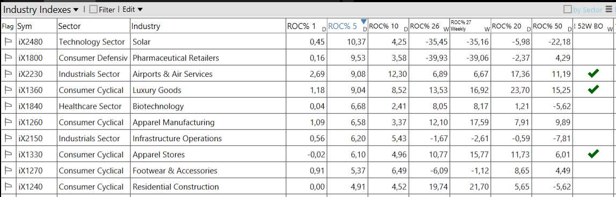Flag the Biotechnology row

click(x=8, y=106)
